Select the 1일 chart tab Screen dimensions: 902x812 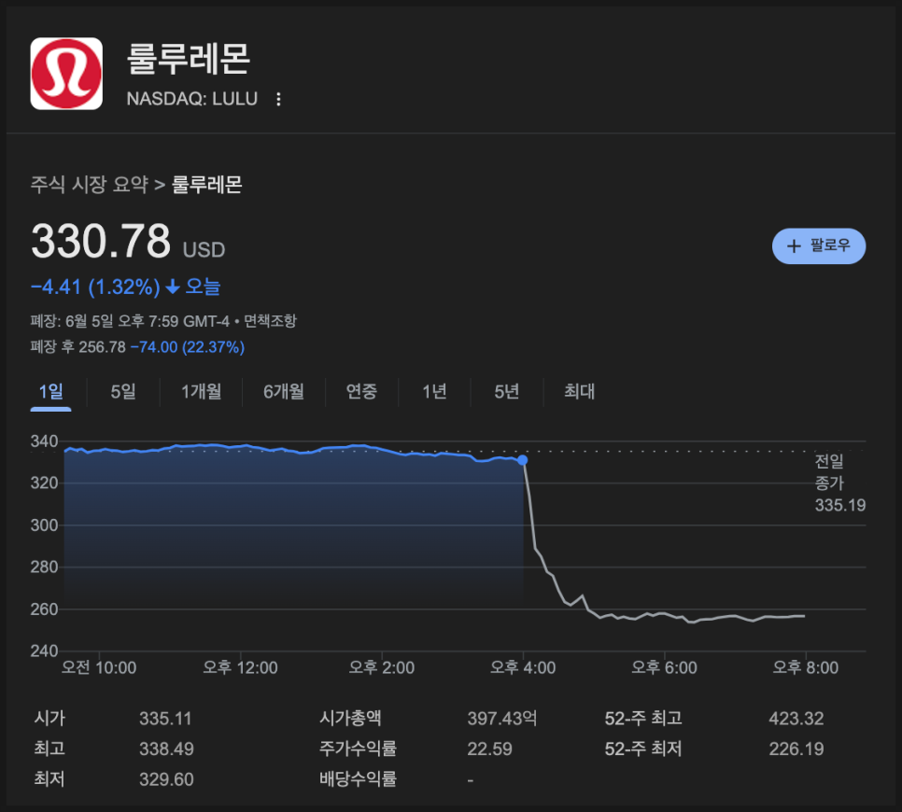(x=50, y=392)
